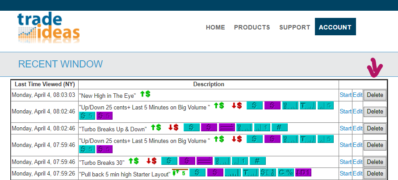Click red down-arrow dollar icon in Turbo Breaks 30 row
The image size is (398, 180).
click(151, 161)
